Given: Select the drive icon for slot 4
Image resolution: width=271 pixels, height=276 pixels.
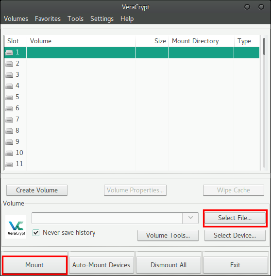Looking at the screenshot, I should click(x=9, y=86).
